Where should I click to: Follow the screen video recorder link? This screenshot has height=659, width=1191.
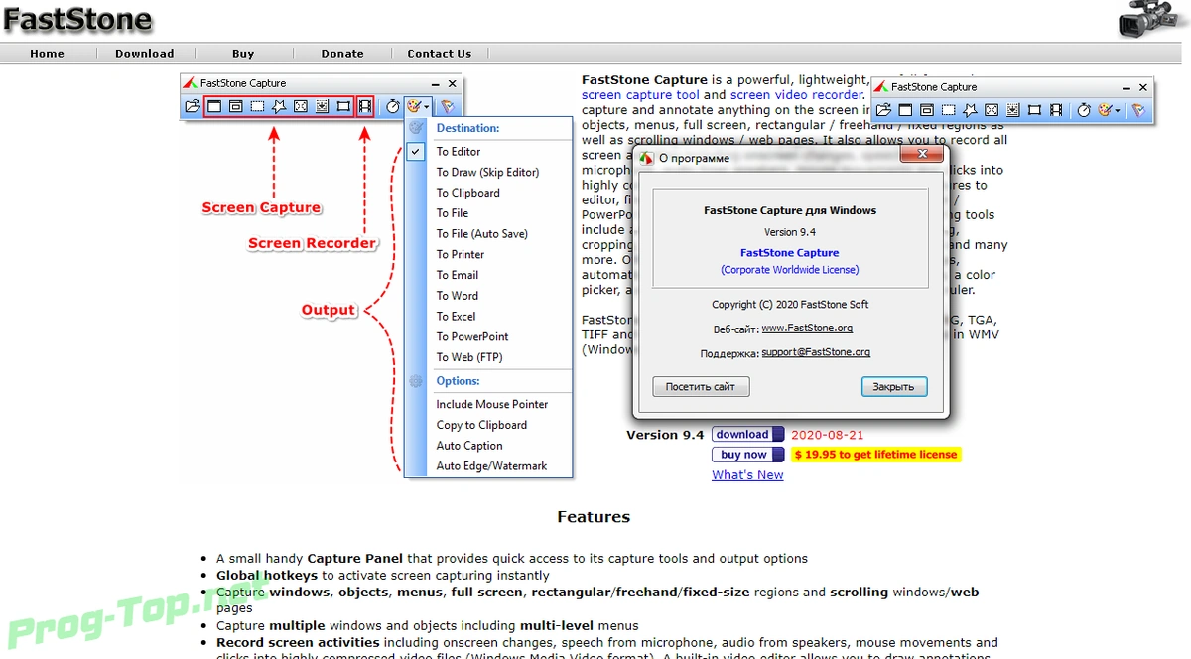tap(797, 95)
